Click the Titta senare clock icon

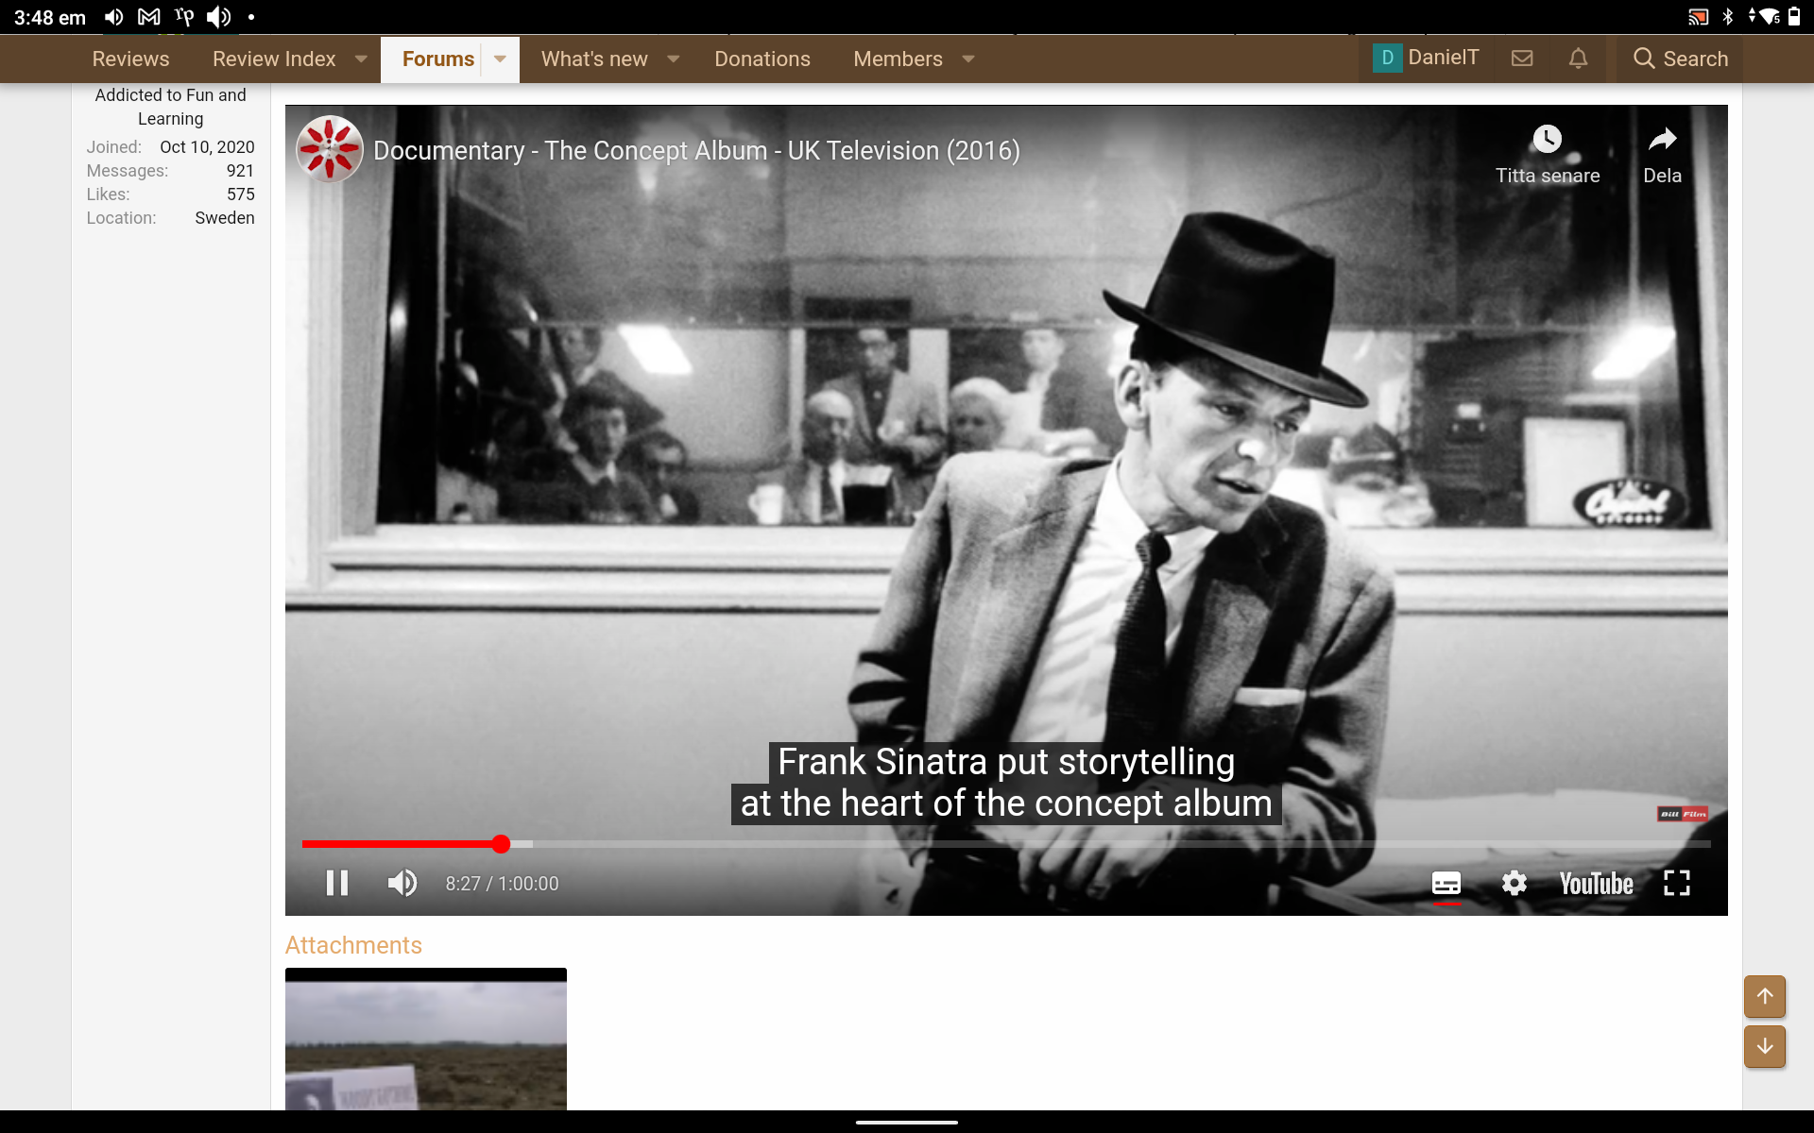tap(1548, 139)
